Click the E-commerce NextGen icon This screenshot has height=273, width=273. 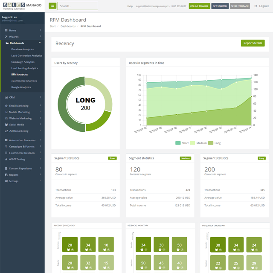[6, 153]
